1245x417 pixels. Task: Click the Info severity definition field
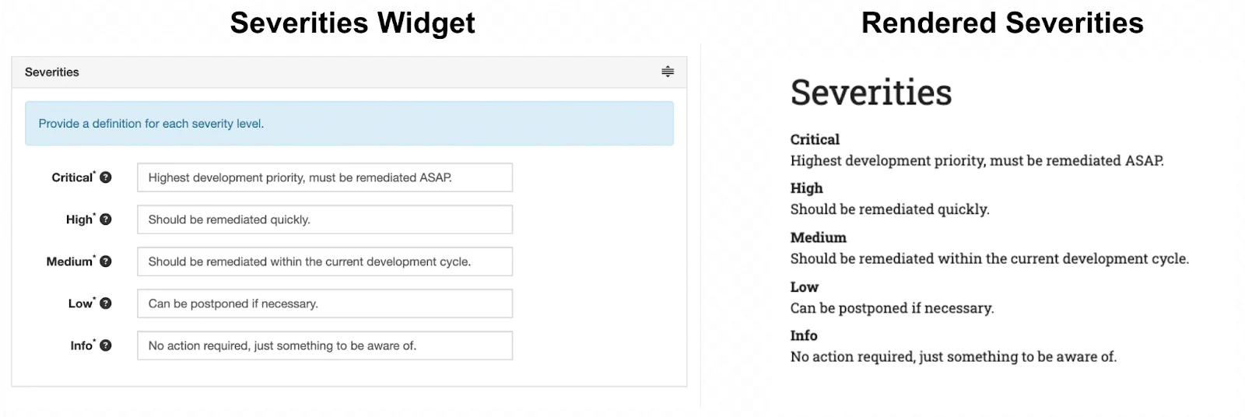tap(324, 345)
